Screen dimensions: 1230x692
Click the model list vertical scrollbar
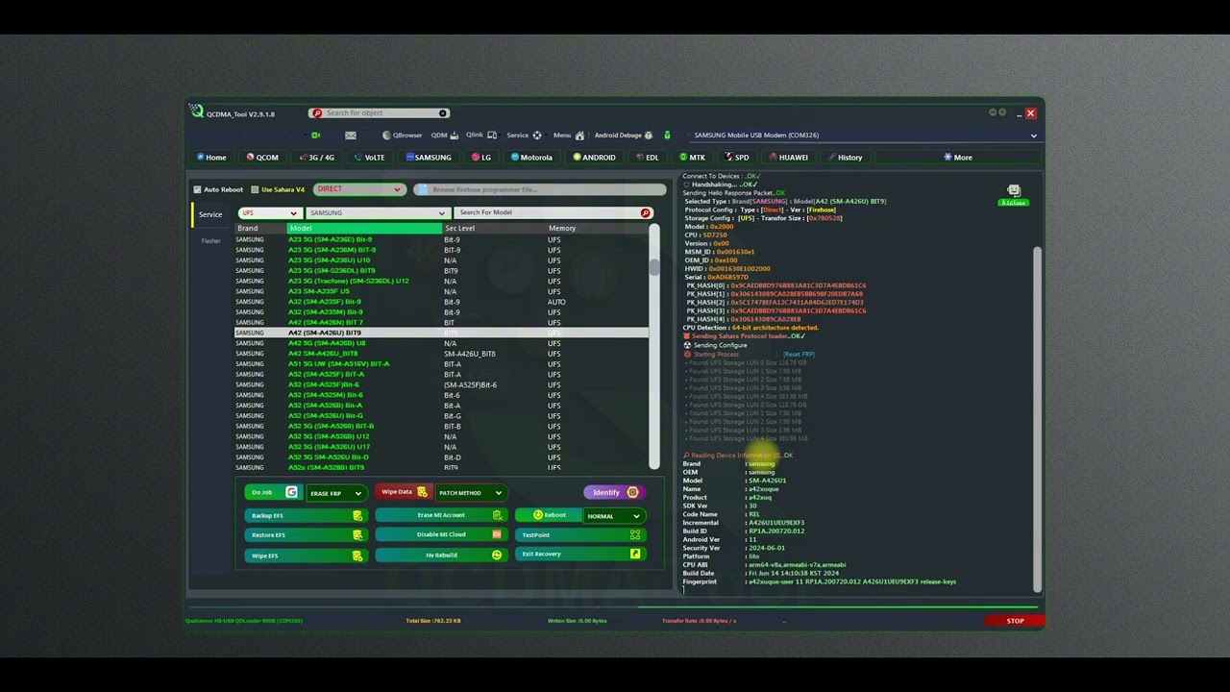pos(654,347)
